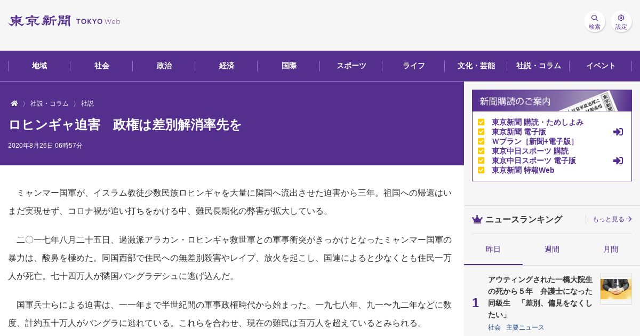
Task: Open the 検索 search icon button
Action: [x=594, y=21]
